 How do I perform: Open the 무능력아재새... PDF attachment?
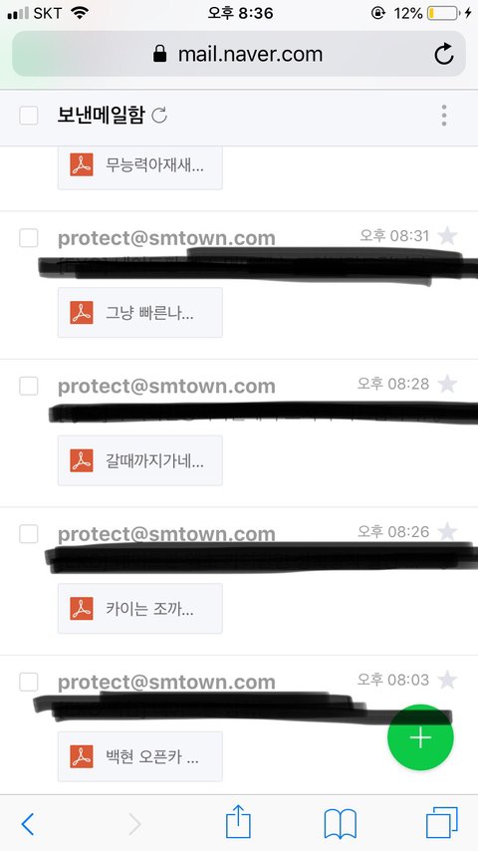click(x=140, y=166)
